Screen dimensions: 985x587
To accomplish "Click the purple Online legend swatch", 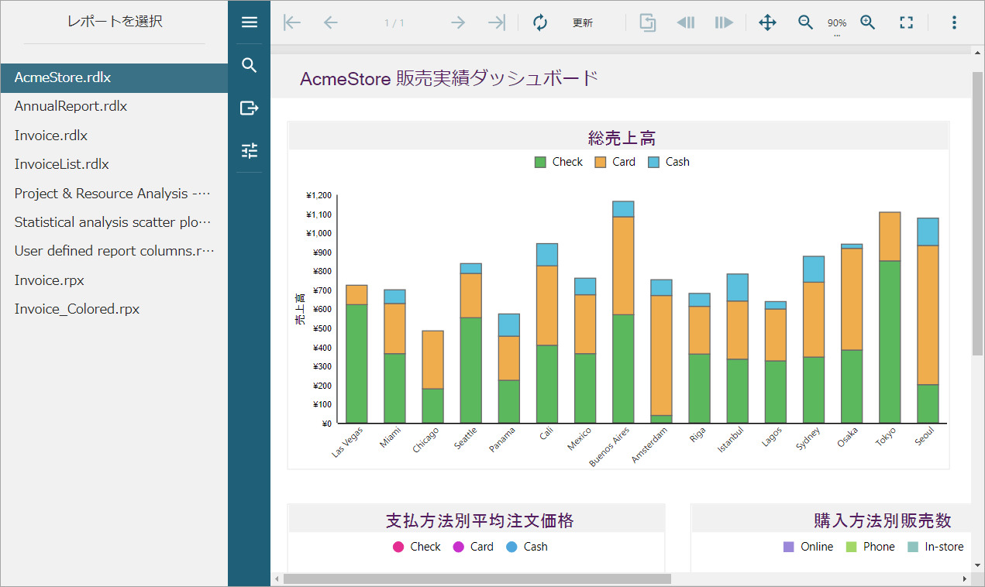I will (x=789, y=547).
